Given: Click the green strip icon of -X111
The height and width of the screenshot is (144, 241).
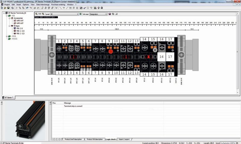Looking at the screenshot, I should (9, 39).
